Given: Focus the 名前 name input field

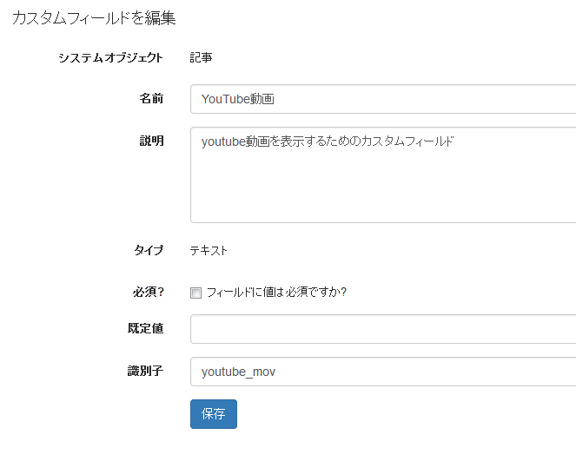Looking at the screenshot, I should coord(383,99).
